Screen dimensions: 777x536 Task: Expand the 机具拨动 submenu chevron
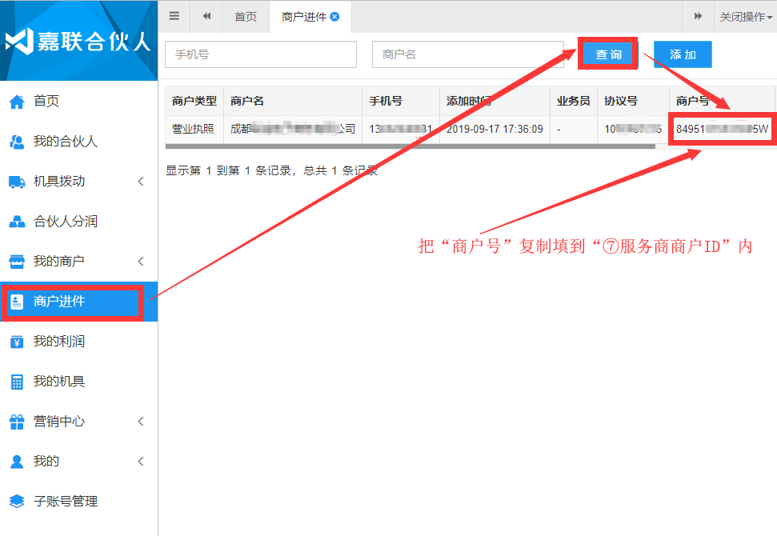pos(141,182)
